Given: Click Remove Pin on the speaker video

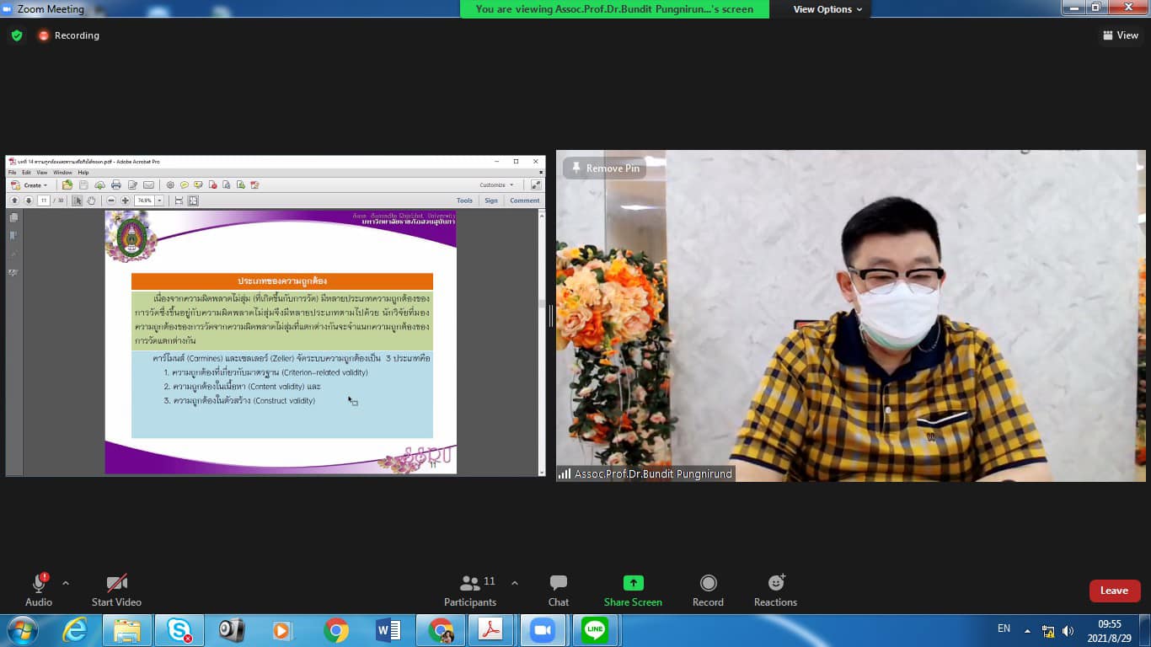Looking at the screenshot, I should 604,168.
